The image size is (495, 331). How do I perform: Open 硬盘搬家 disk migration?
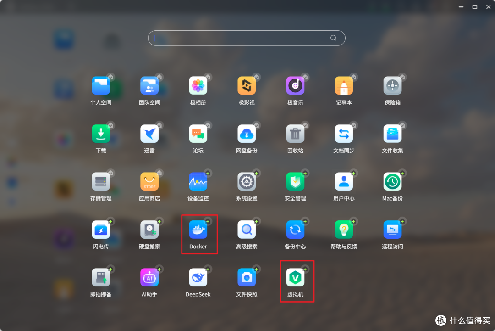pos(149,230)
